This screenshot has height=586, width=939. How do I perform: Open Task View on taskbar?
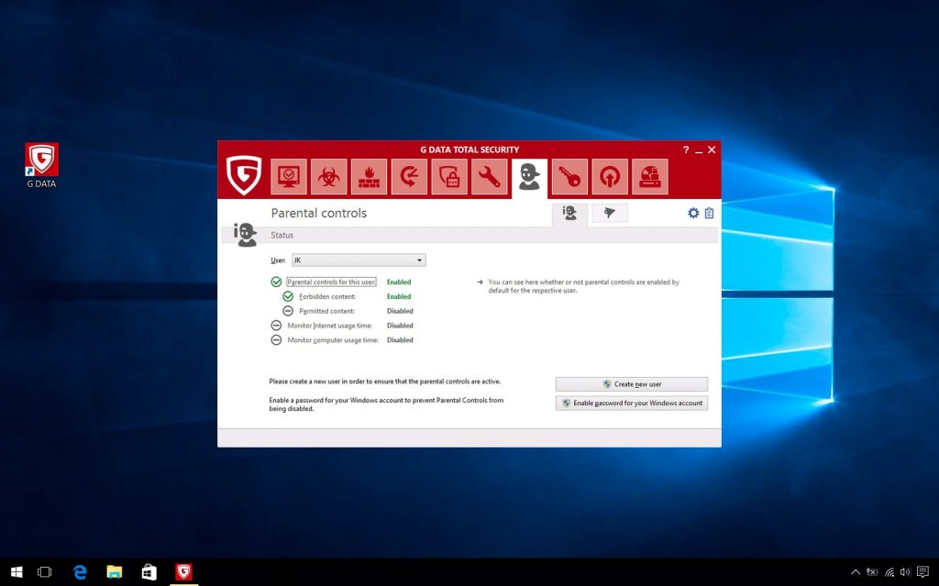coord(45,572)
